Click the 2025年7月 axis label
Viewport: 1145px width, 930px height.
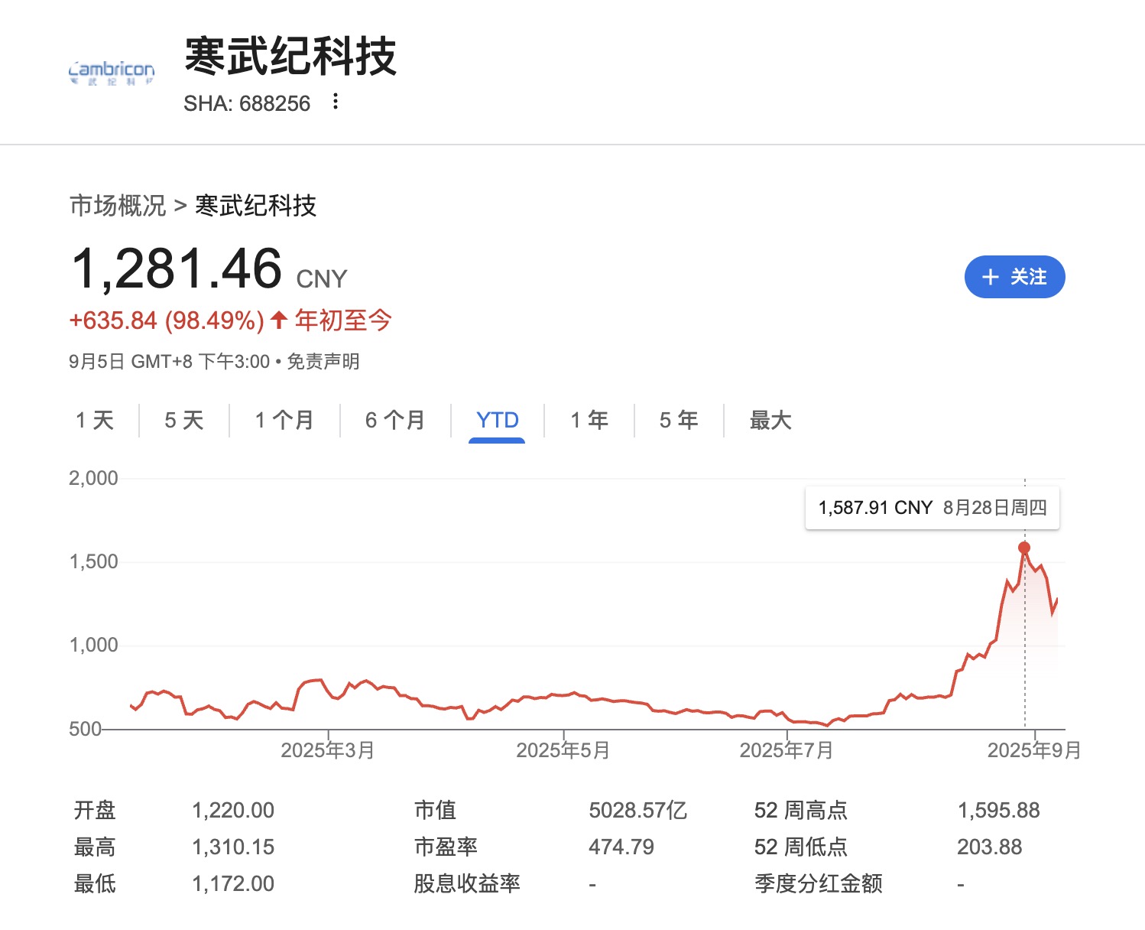coord(787,750)
